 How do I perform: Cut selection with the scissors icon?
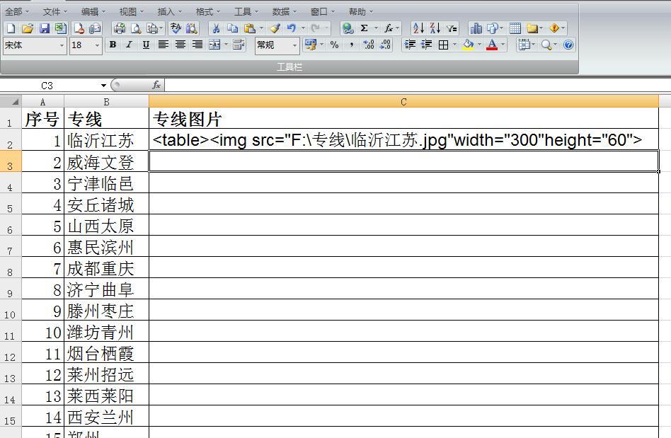216,28
